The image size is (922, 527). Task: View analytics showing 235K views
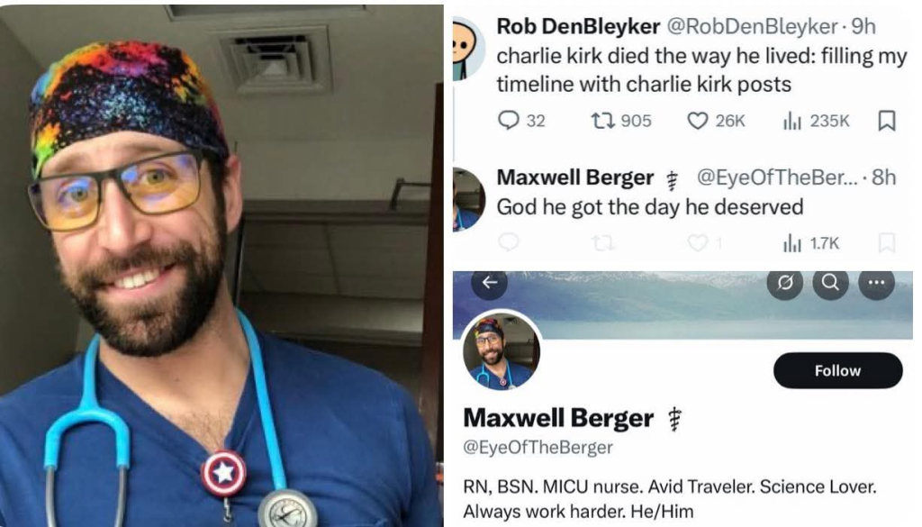point(816,121)
